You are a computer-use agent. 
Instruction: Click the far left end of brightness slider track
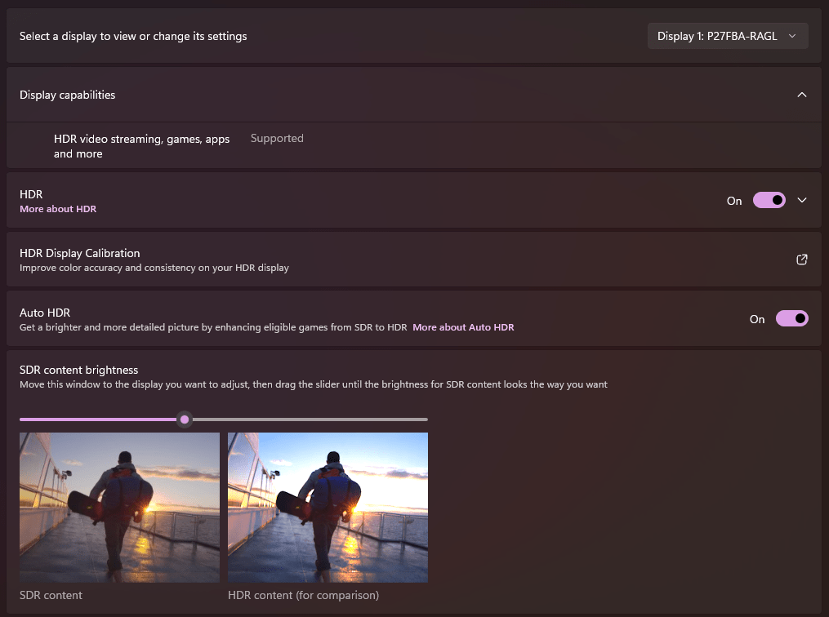click(22, 419)
